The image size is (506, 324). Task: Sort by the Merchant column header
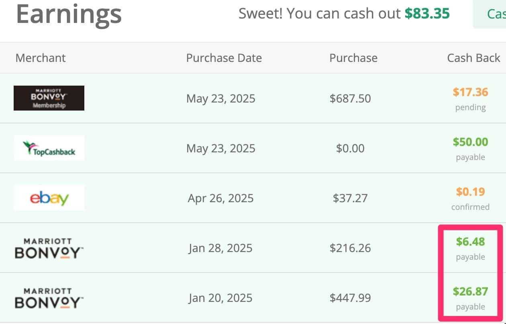pos(41,58)
